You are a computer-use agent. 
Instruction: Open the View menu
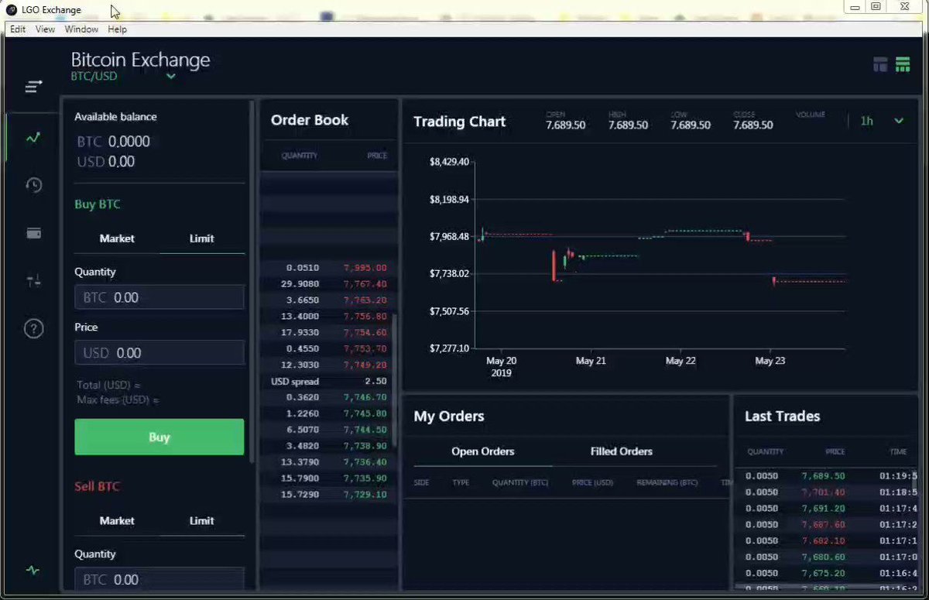click(45, 29)
